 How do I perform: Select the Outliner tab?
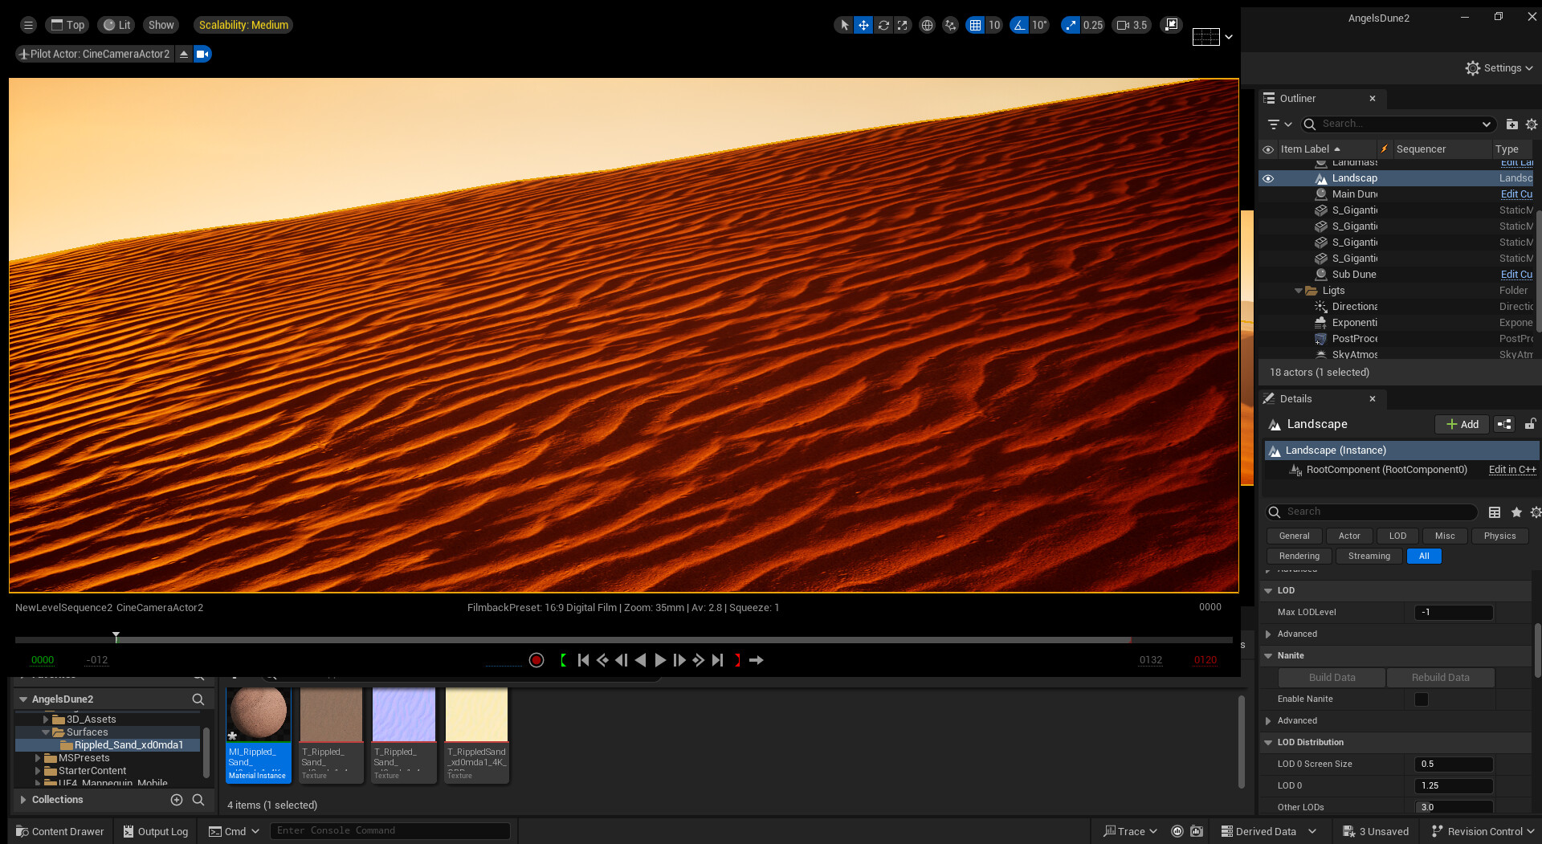pos(1296,98)
